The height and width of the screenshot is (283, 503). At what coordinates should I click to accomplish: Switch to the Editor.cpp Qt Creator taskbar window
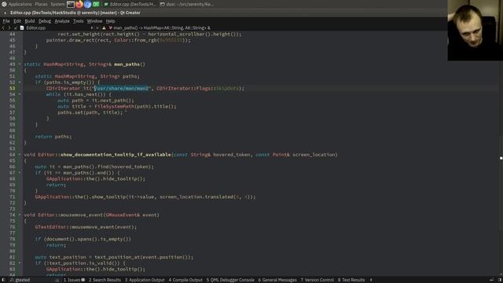(130, 4)
